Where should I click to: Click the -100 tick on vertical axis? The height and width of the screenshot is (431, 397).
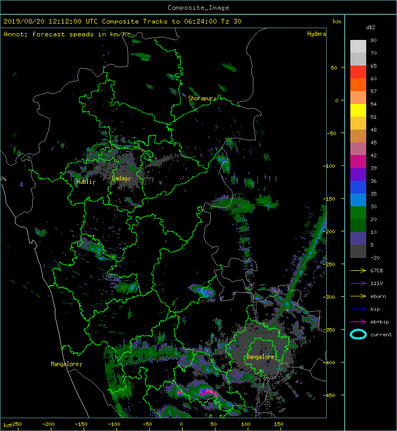[x=329, y=166]
